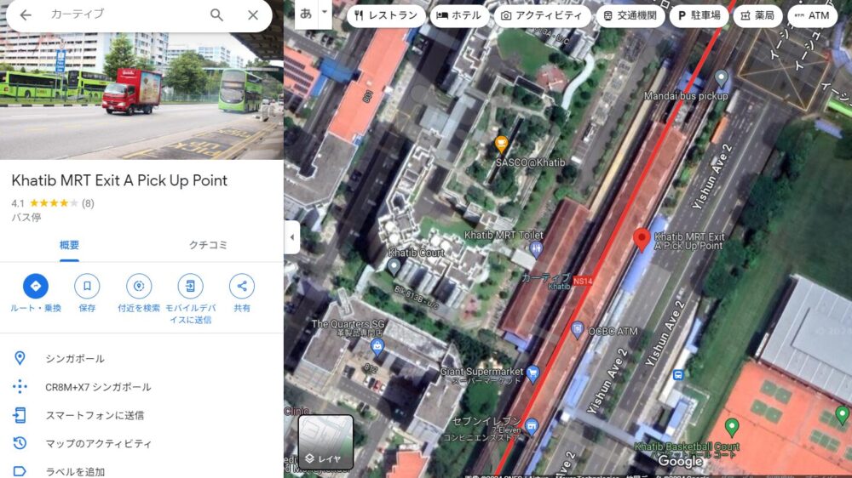Click the Share icon
852x478 pixels.
coord(242,287)
